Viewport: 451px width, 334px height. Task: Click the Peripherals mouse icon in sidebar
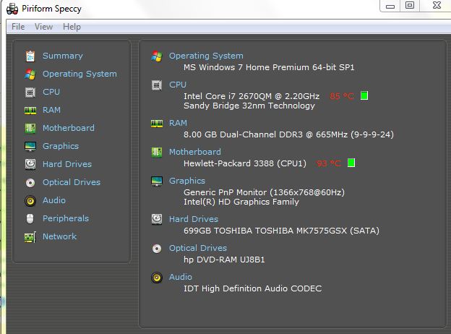30,218
